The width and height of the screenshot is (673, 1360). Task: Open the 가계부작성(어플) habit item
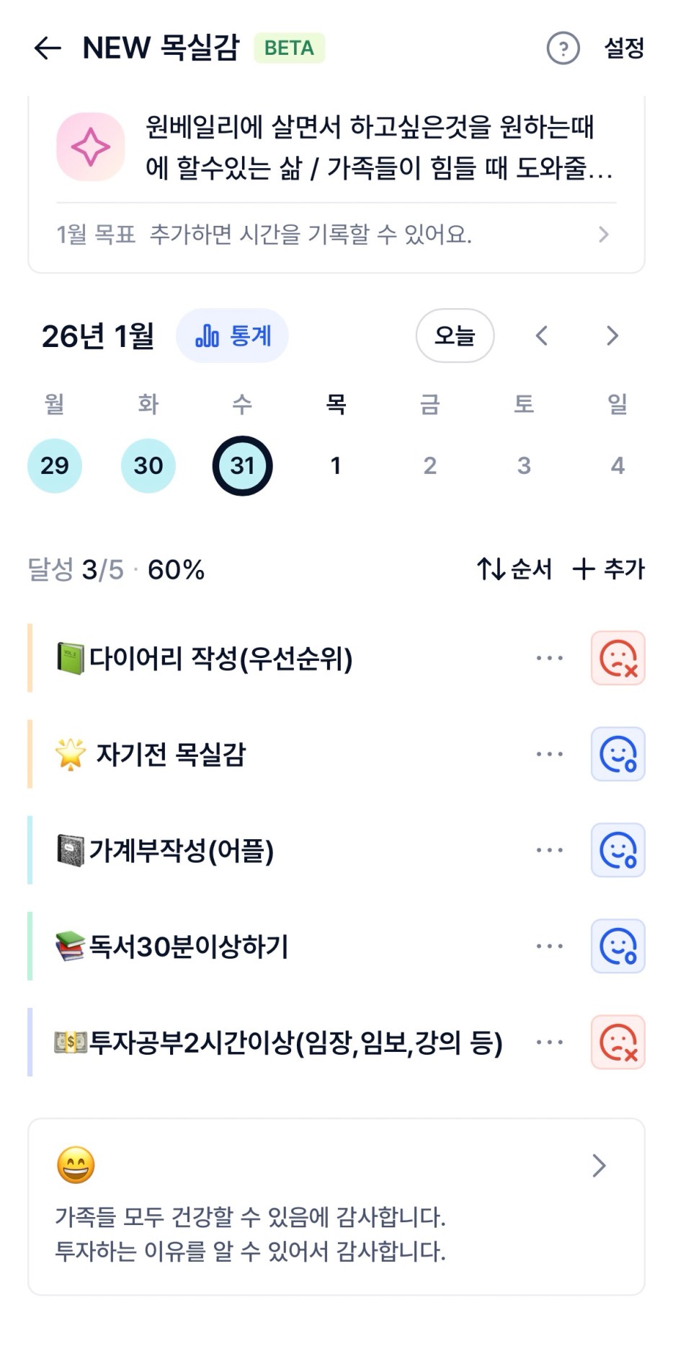[180, 851]
